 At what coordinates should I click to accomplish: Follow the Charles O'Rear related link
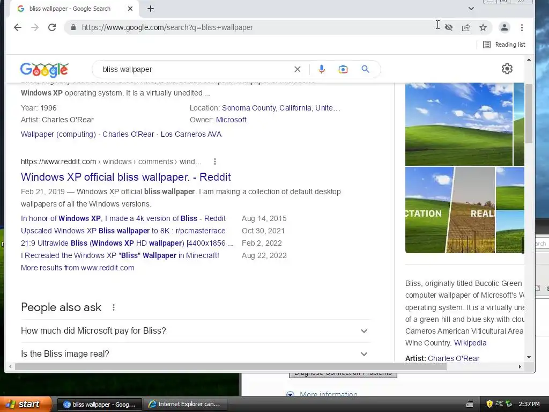pos(128,134)
